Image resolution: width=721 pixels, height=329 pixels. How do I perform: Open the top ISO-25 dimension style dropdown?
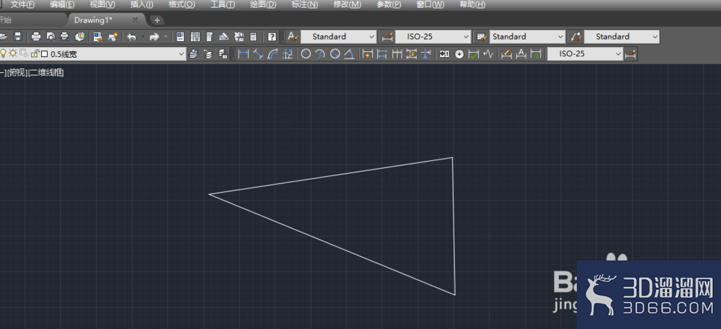(433, 36)
